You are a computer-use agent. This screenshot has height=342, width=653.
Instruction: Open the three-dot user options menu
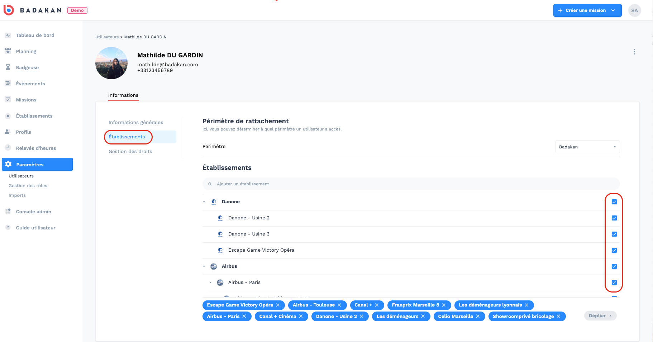pyautogui.click(x=634, y=52)
